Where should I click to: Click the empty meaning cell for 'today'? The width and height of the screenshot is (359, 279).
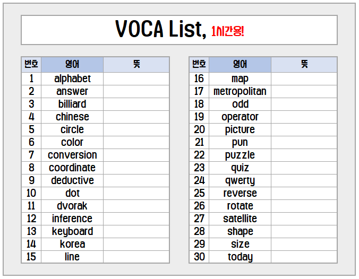tap(304, 257)
